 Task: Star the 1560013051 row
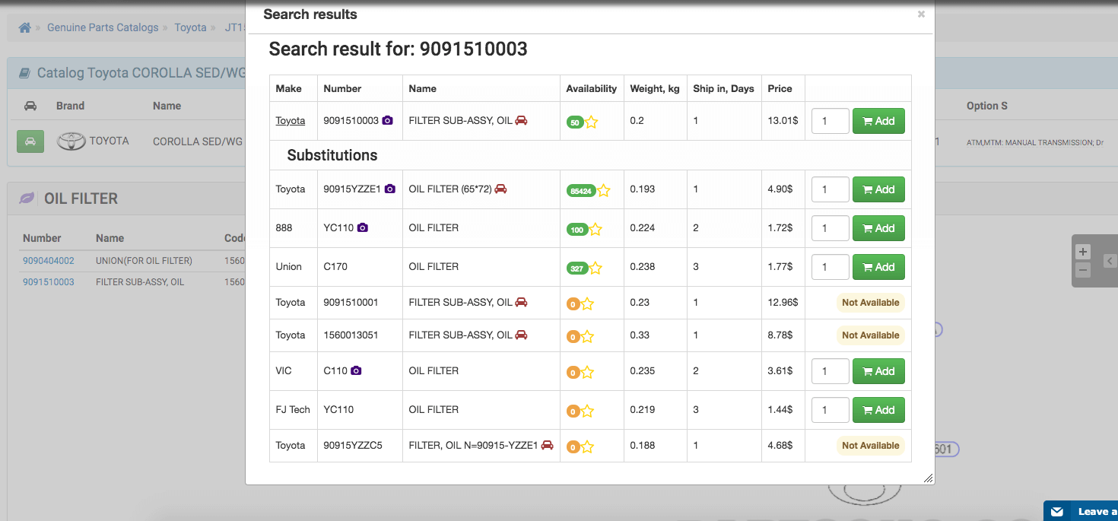(x=587, y=336)
